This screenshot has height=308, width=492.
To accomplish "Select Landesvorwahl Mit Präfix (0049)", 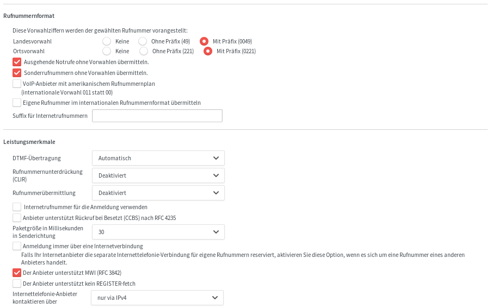I will (204, 41).
